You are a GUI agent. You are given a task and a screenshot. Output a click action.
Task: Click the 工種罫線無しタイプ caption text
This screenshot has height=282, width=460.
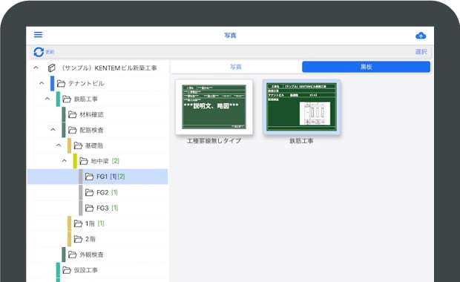[x=214, y=141]
